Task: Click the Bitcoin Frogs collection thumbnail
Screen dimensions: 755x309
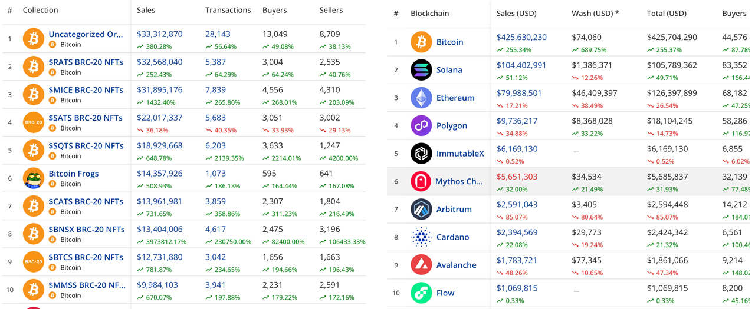Action: pyautogui.click(x=34, y=178)
